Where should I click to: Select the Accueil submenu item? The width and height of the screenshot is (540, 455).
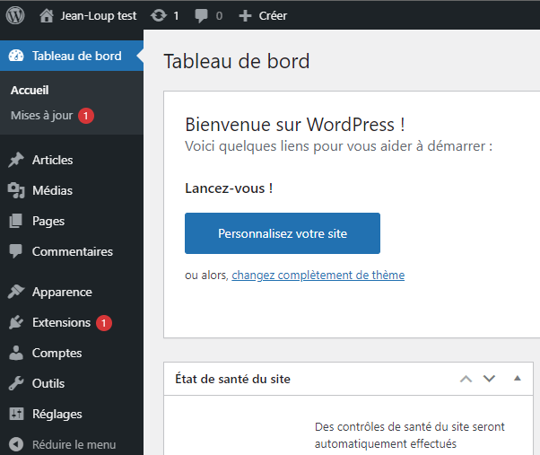[30, 91]
